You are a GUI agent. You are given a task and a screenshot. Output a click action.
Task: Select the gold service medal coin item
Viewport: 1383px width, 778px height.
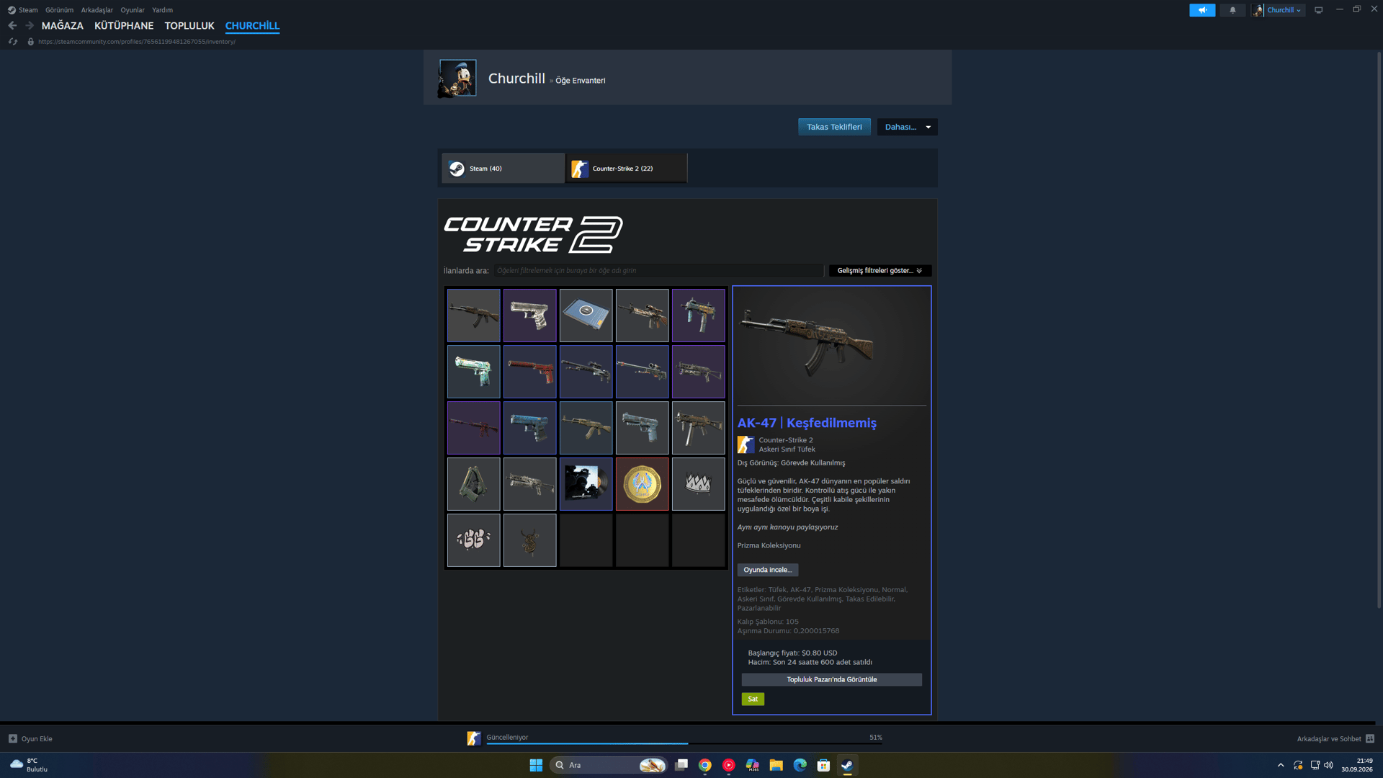[x=642, y=484]
